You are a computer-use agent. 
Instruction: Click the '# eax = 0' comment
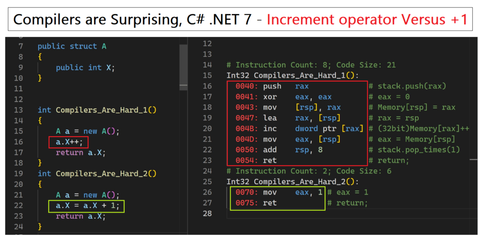(x=389, y=97)
